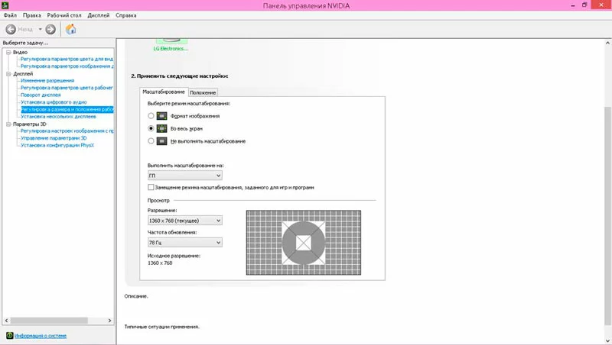Screen dimensions: 612x345
Task: Open 'Поворот дисплея' tree item
Action: pyautogui.click(x=41, y=95)
